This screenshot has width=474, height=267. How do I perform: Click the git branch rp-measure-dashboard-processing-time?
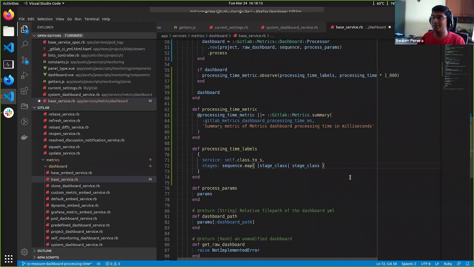57,264
